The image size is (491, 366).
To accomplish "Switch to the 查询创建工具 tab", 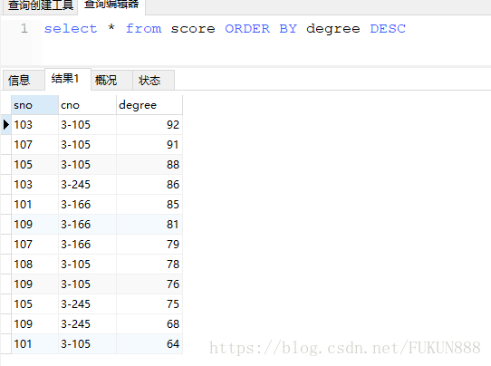I will coord(40,5).
